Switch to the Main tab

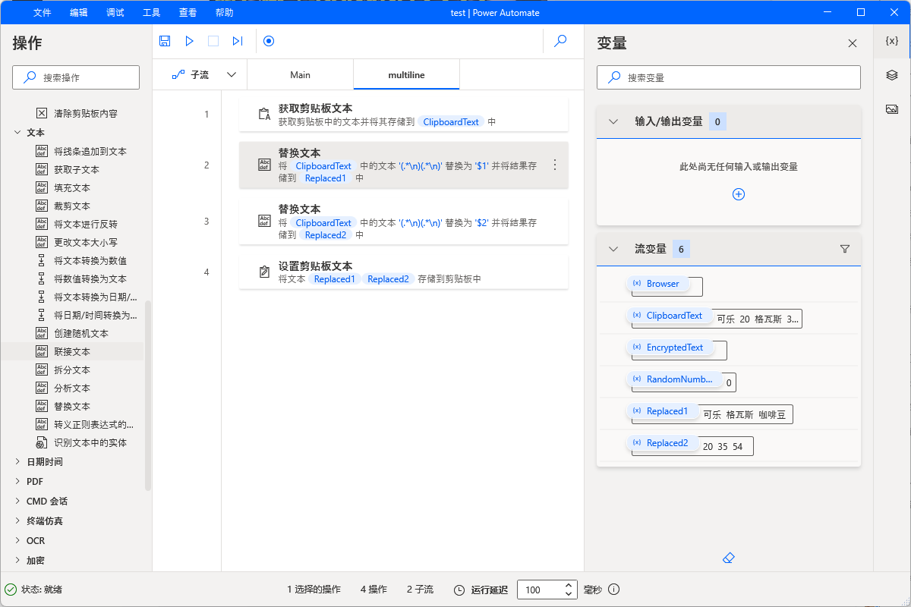[x=300, y=74]
